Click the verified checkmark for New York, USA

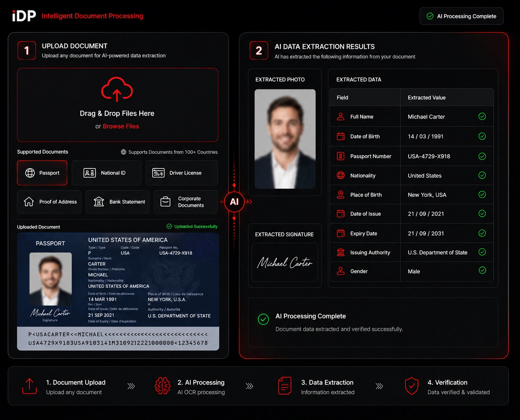pos(482,195)
